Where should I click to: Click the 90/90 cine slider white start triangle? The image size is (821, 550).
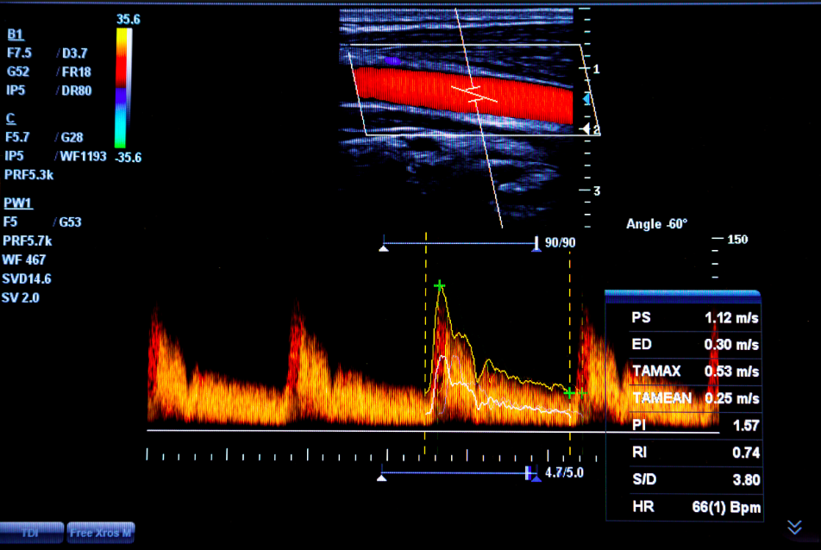pyautogui.click(x=384, y=248)
